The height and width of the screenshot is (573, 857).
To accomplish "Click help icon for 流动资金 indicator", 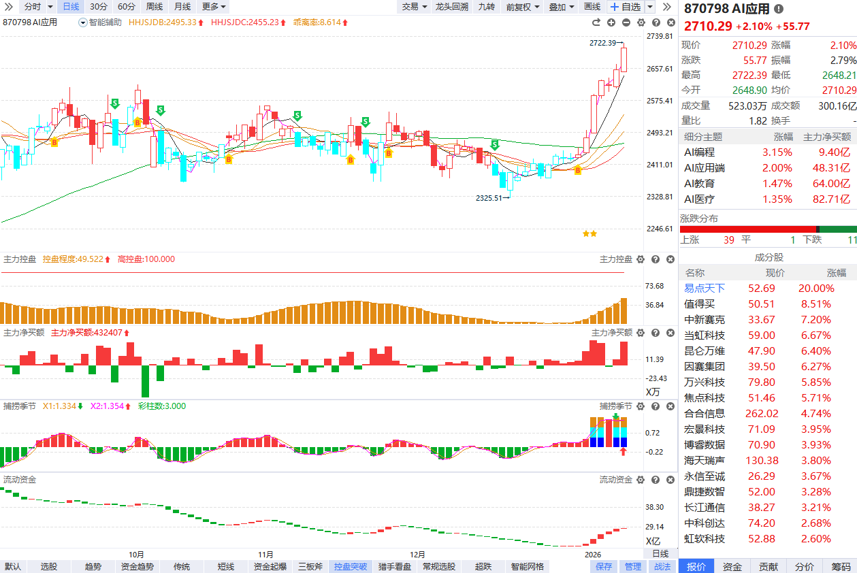I will (x=655, y=480).
